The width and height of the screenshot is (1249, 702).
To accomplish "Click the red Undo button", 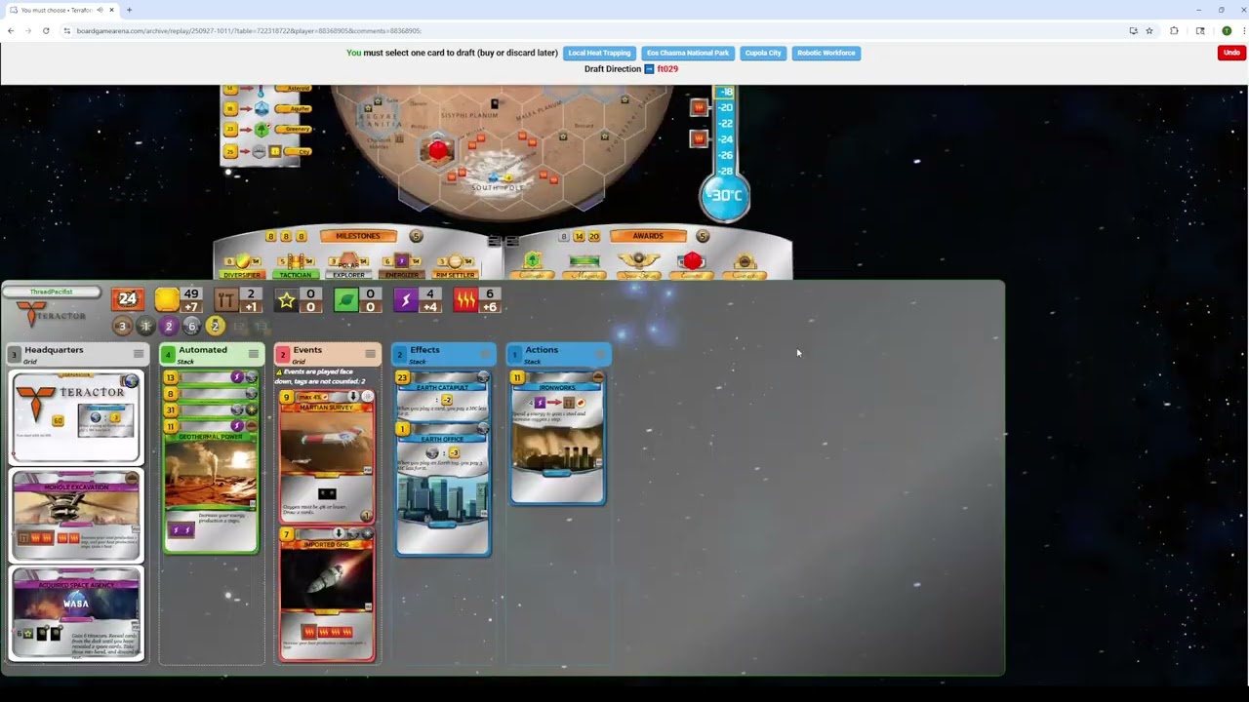I will 1231,53.
